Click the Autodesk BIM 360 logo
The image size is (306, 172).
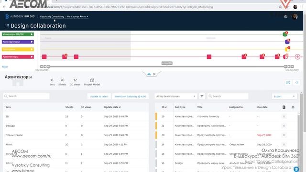click(x=20, y=16)
